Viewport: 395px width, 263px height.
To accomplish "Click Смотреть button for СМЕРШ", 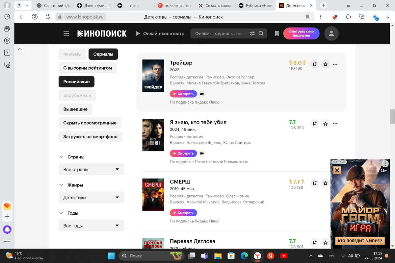I will click(183, 213).
